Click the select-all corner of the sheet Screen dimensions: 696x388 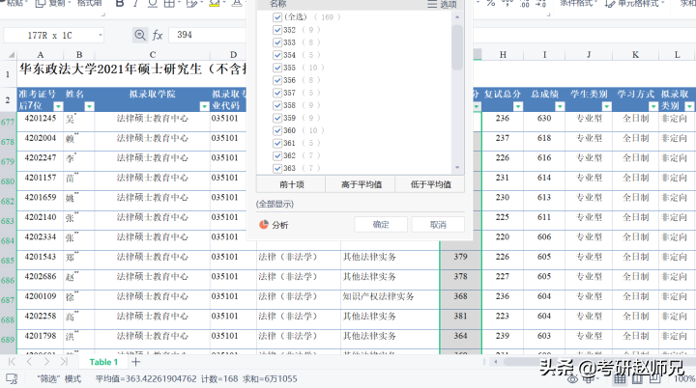[x=11, y=55]
